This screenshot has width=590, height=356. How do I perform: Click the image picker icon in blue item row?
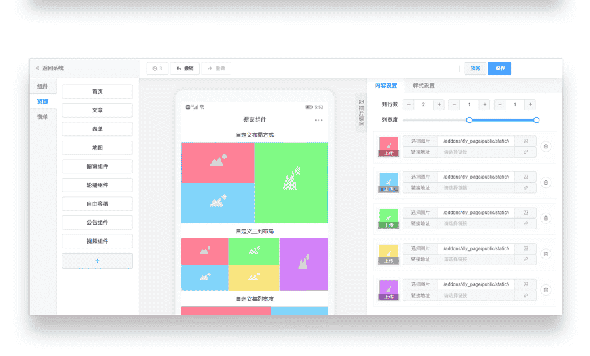coord(526,177)
